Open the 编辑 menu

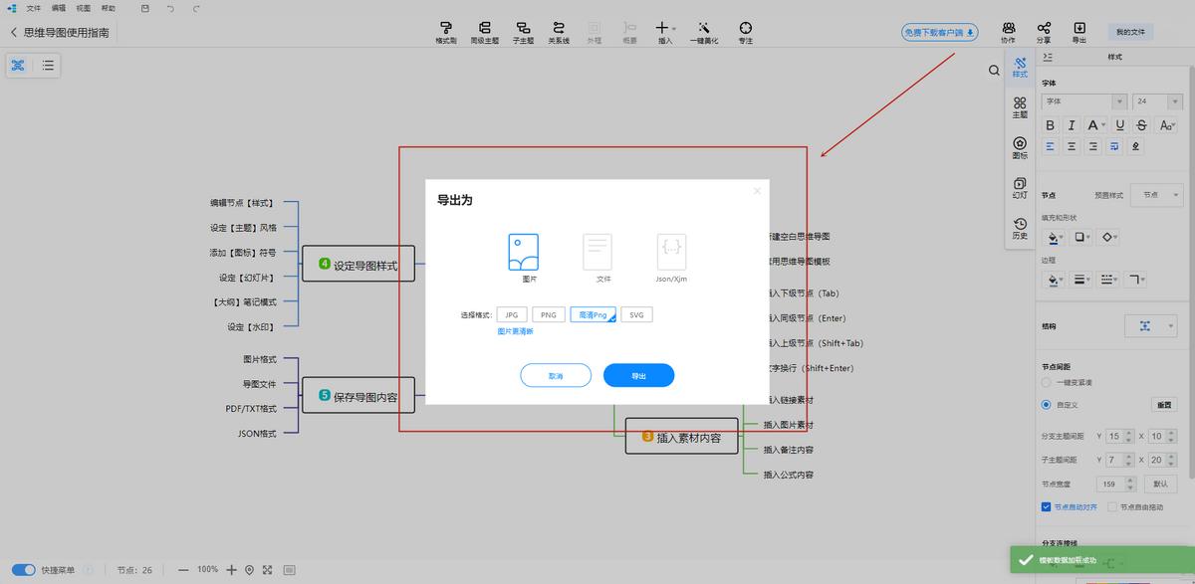point(59,8)
